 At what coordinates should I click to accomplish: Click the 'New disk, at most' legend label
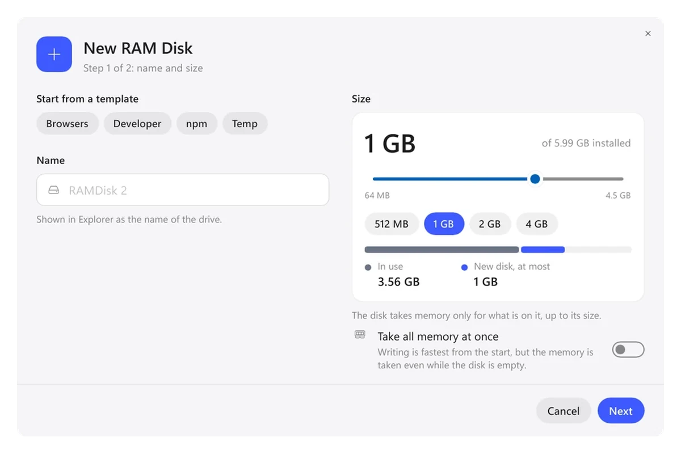(512, 266)
